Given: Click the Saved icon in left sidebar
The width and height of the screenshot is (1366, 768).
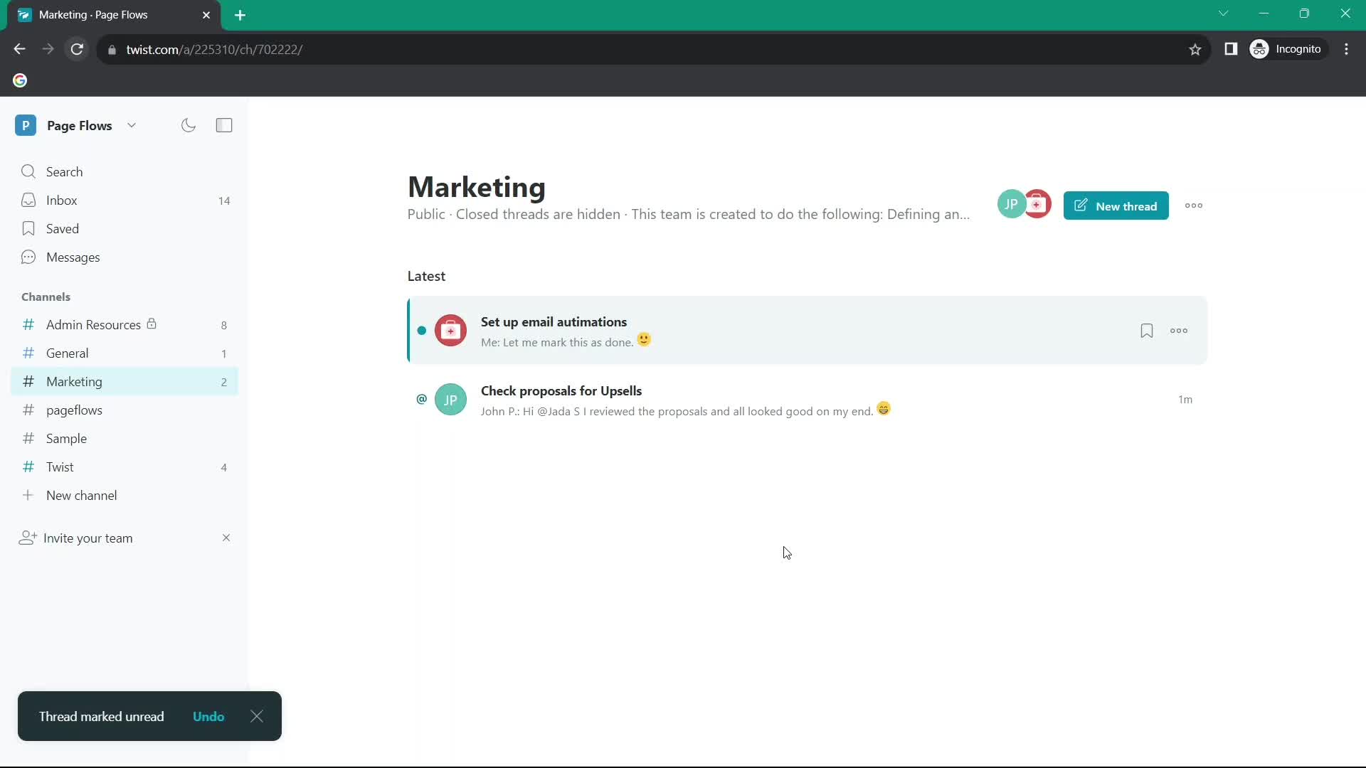Looking at the screenshot, I should [28, 228].
